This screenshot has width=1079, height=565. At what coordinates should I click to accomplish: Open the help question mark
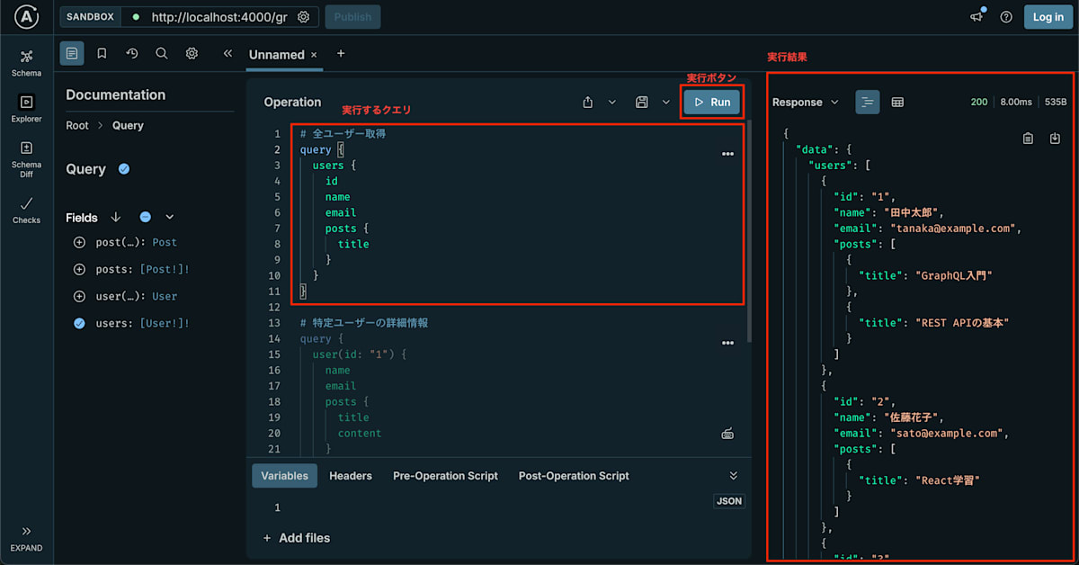pos(1006,17)
